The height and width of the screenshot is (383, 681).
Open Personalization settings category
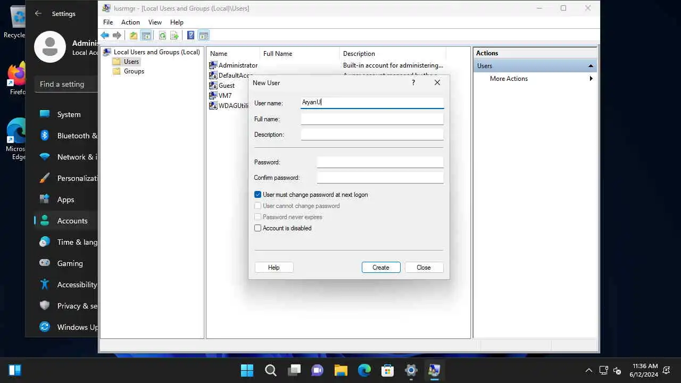[67, 178]
